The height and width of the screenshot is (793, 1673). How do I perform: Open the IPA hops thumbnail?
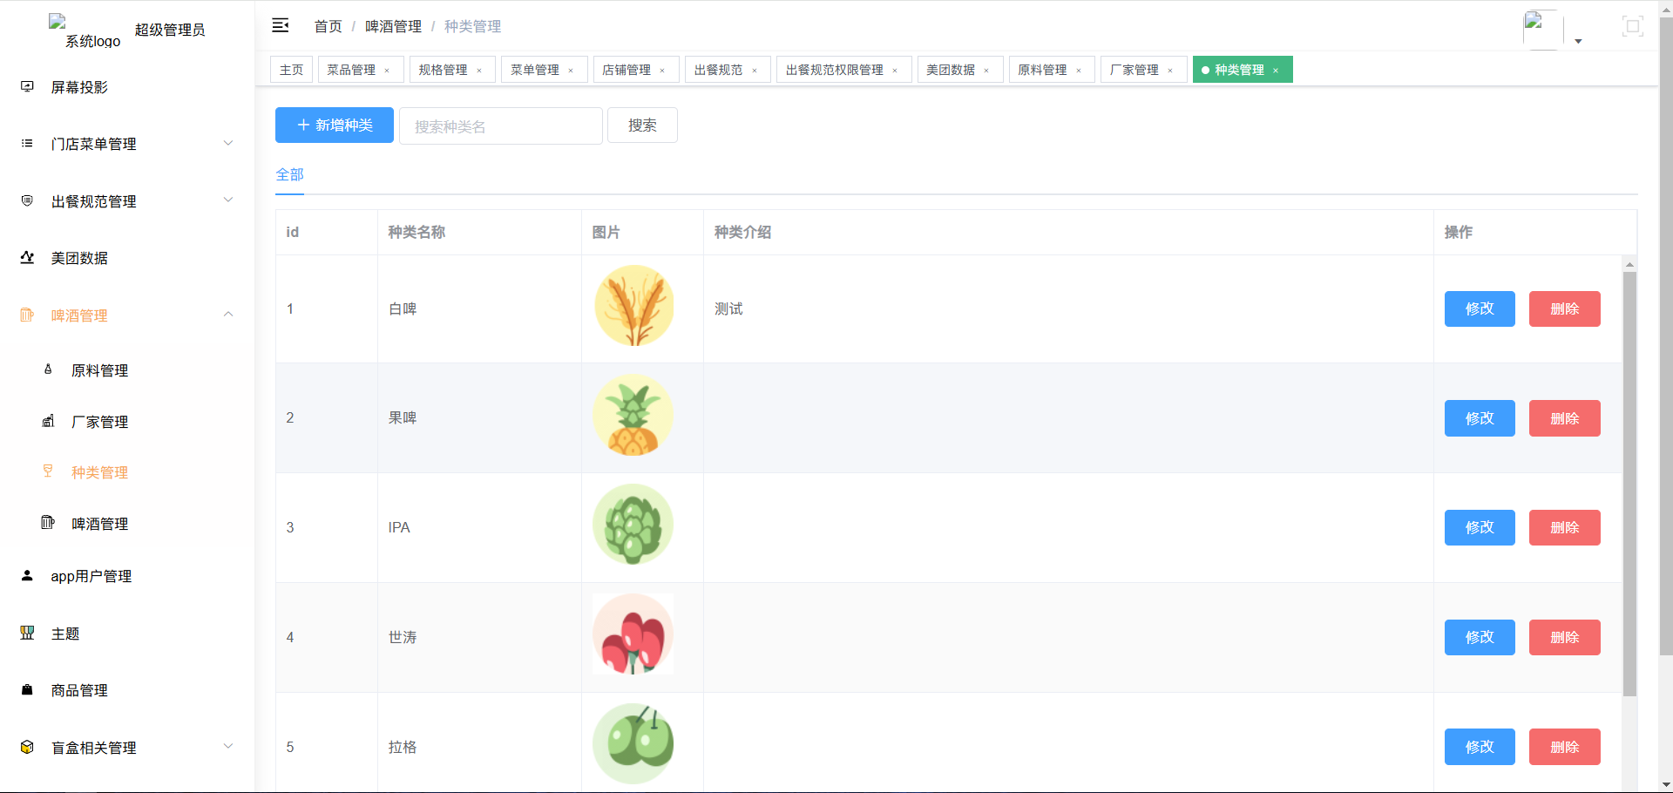coord(633,525)
